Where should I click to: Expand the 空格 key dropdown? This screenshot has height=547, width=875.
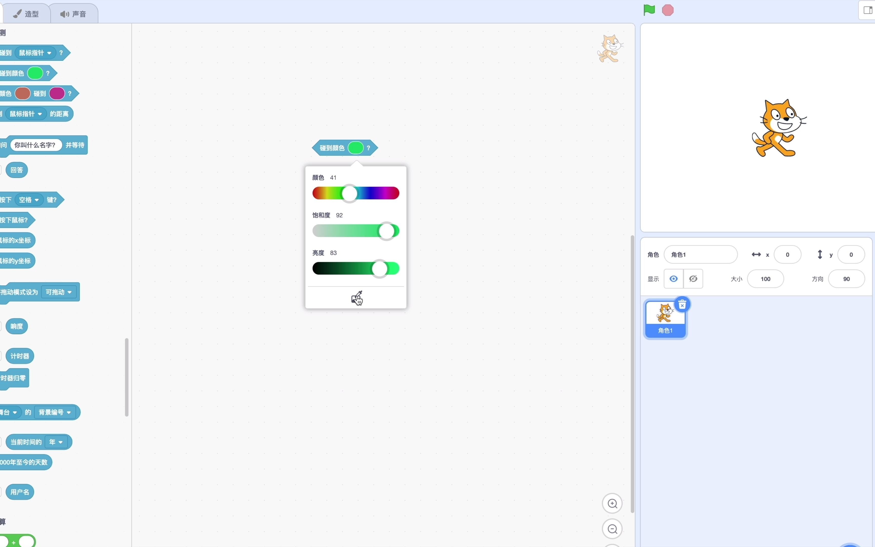pyautogui.click(x=29, y=200)
